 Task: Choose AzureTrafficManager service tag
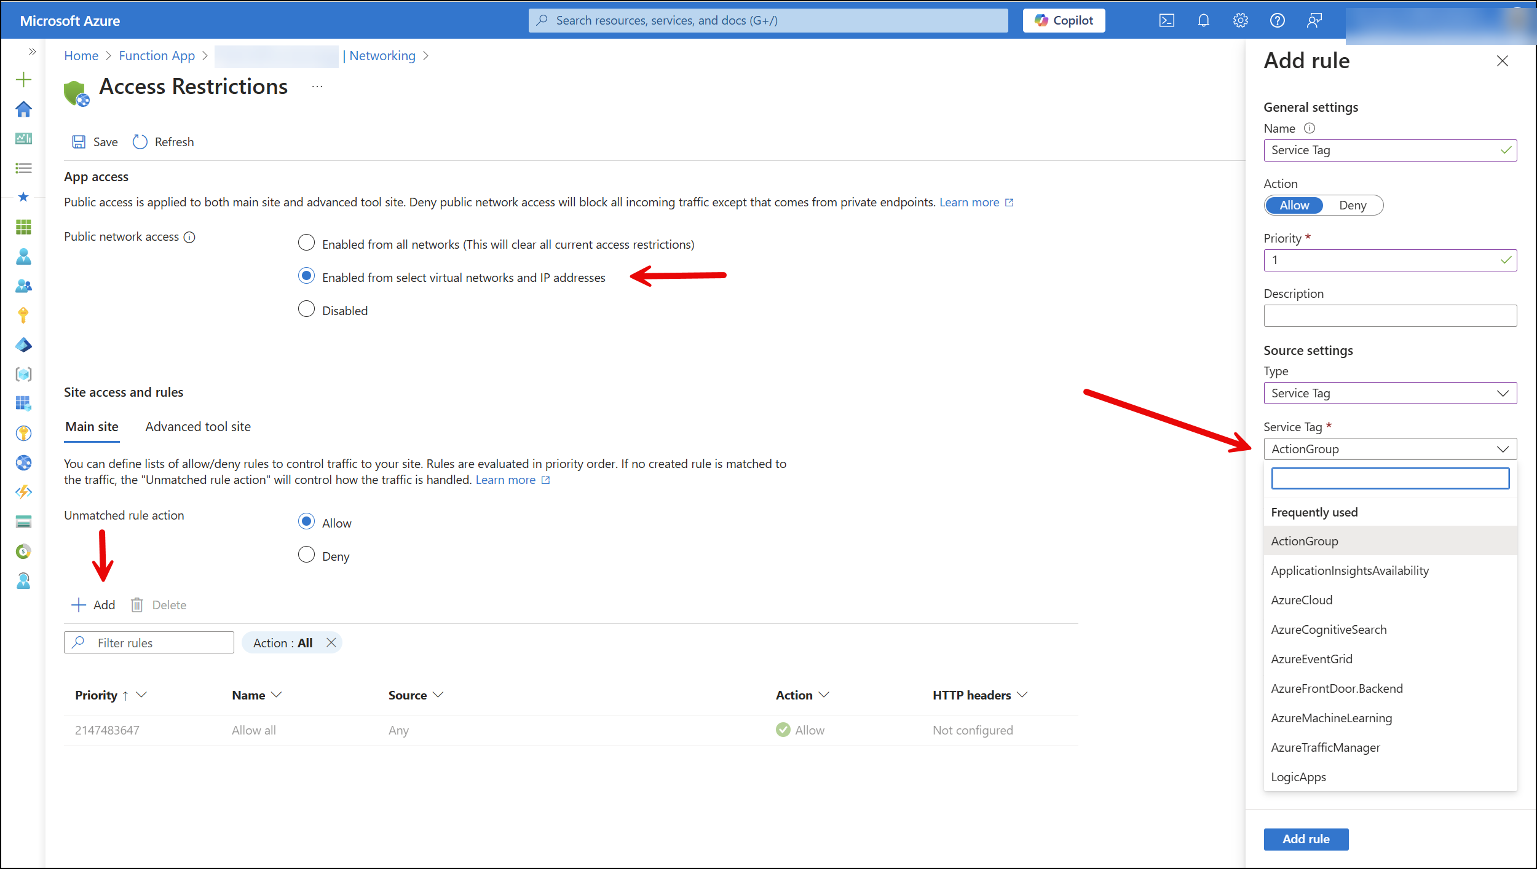point(1390,747)
